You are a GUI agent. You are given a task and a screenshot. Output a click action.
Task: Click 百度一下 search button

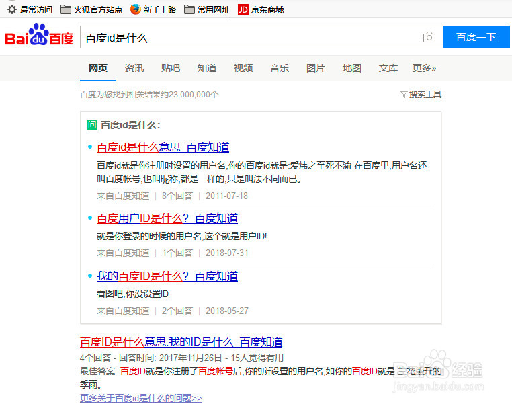[476, 37]
